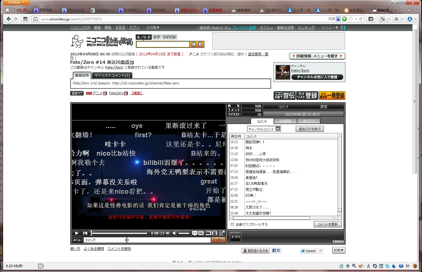The image size is (422, 272).
Task: Switch to the NG設定 tab
Action: tap(285, 121)
